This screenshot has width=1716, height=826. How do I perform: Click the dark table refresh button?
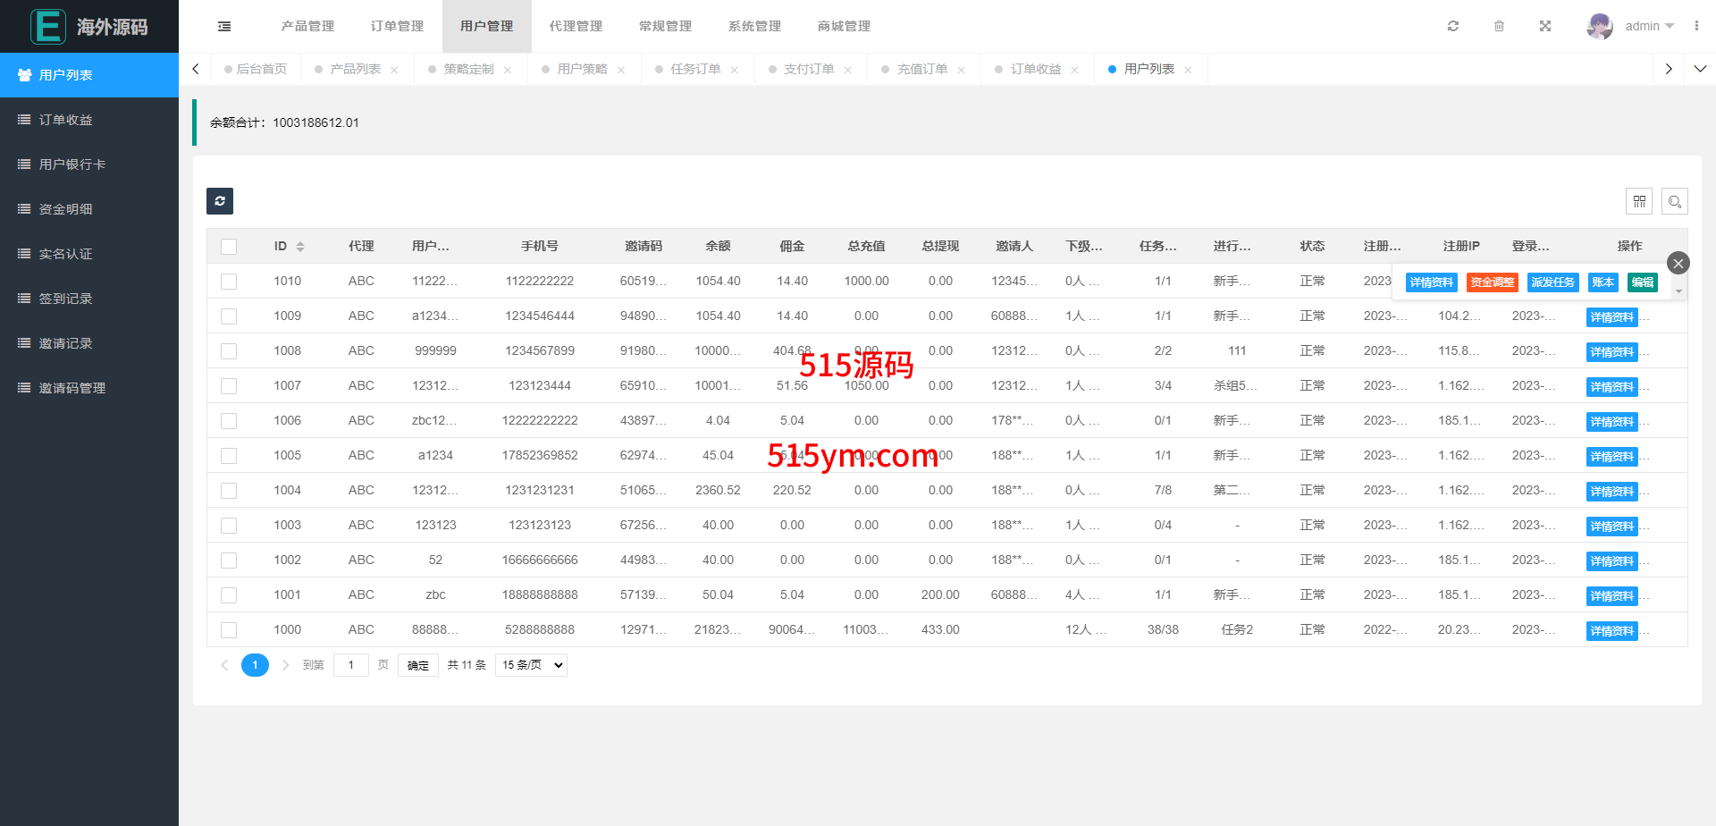(220, 201)
